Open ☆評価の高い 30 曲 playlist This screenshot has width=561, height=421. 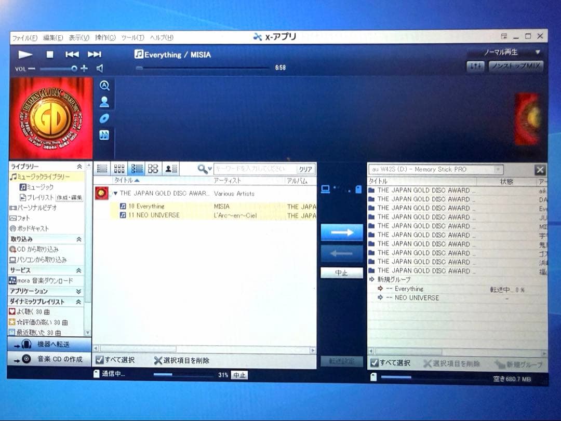(38, 322)
